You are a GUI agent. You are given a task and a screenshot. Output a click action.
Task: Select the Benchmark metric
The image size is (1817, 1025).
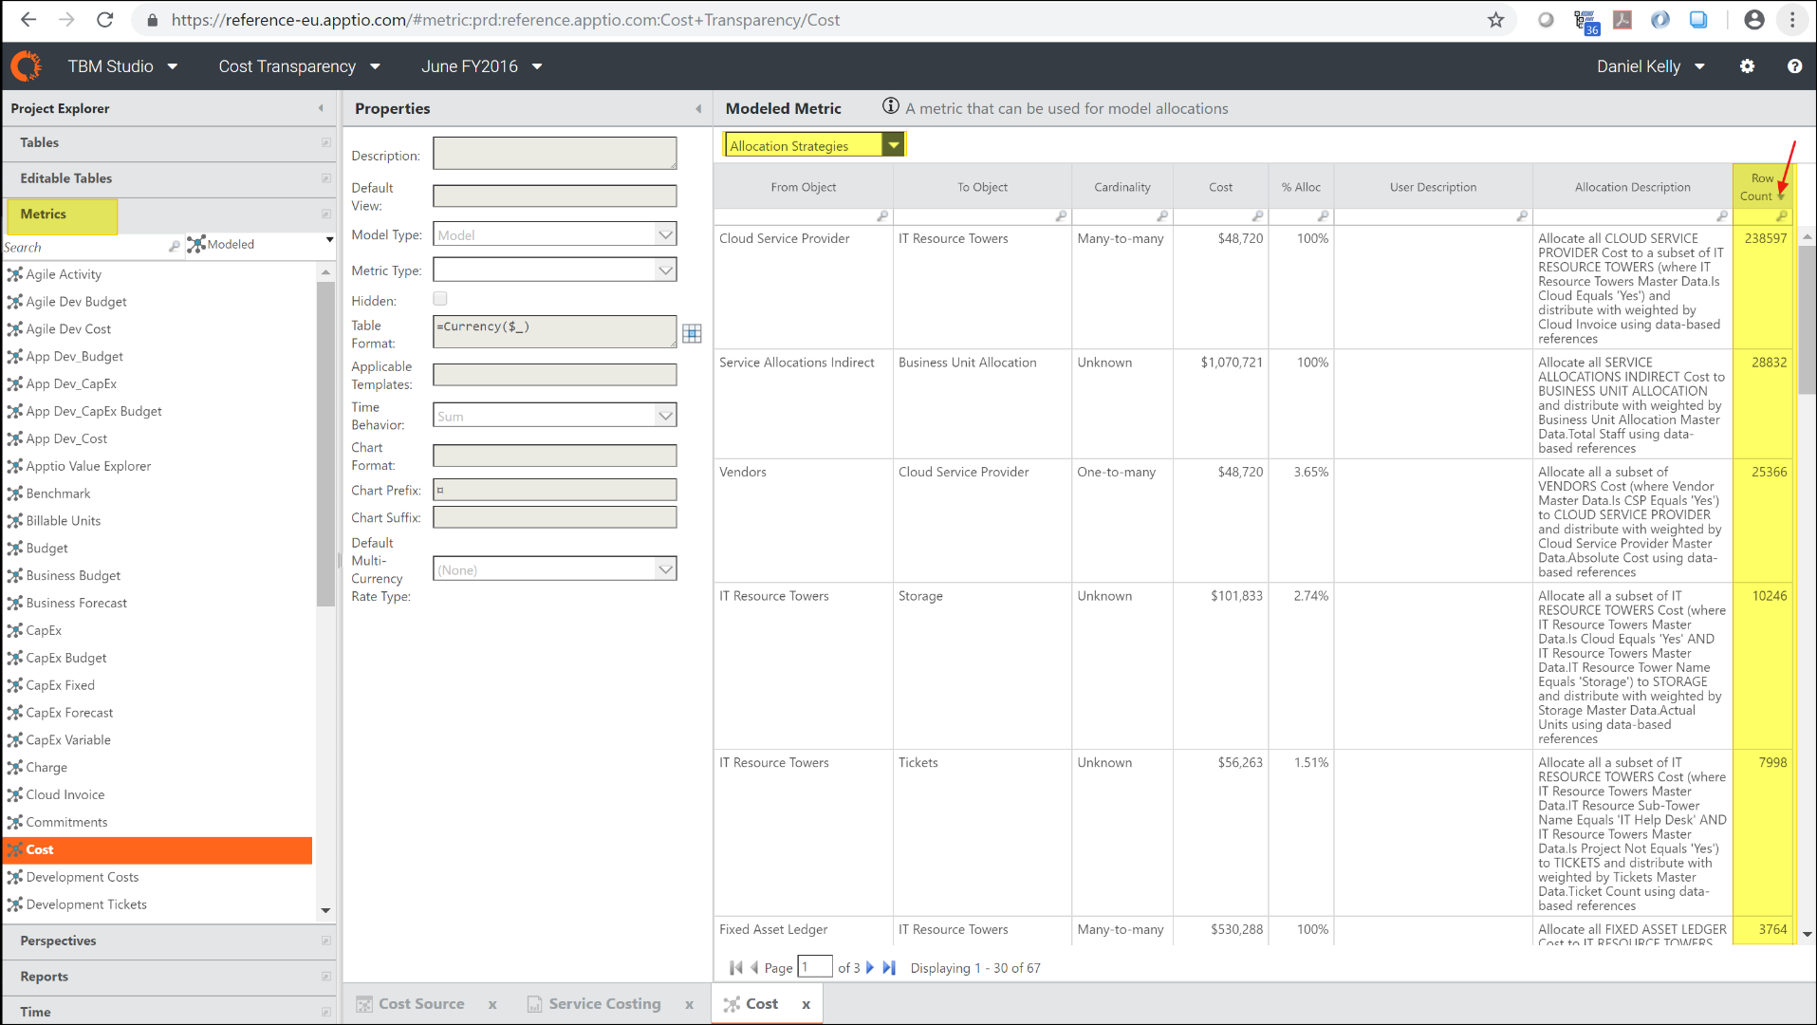click(x=58, y=494)
